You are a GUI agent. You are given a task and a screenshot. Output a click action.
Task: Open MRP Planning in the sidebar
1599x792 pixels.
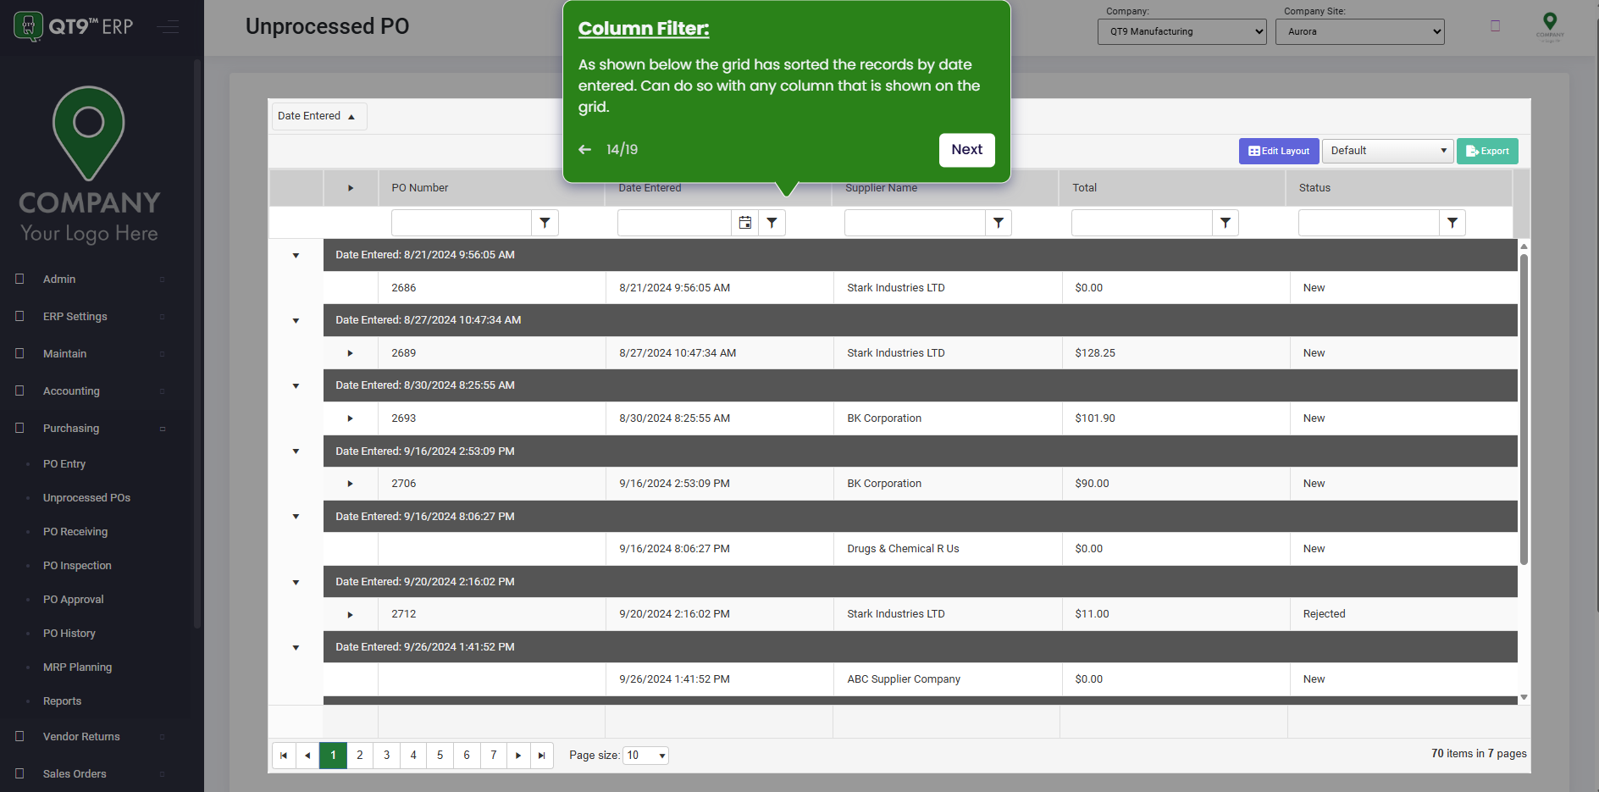click(77, 667)
